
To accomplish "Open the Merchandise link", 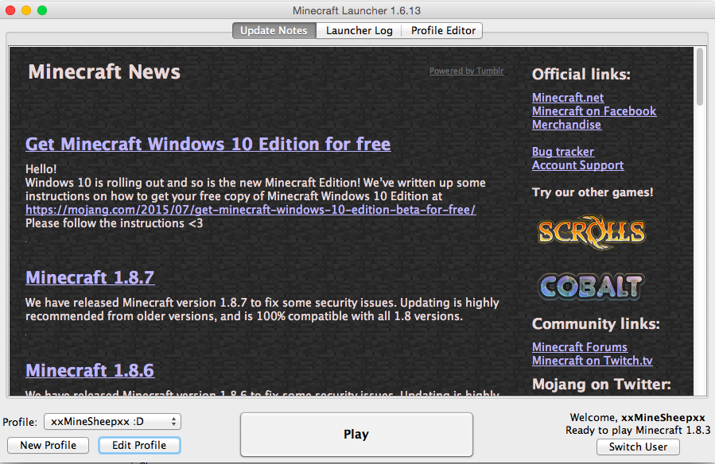I will (x=566, y=125).
